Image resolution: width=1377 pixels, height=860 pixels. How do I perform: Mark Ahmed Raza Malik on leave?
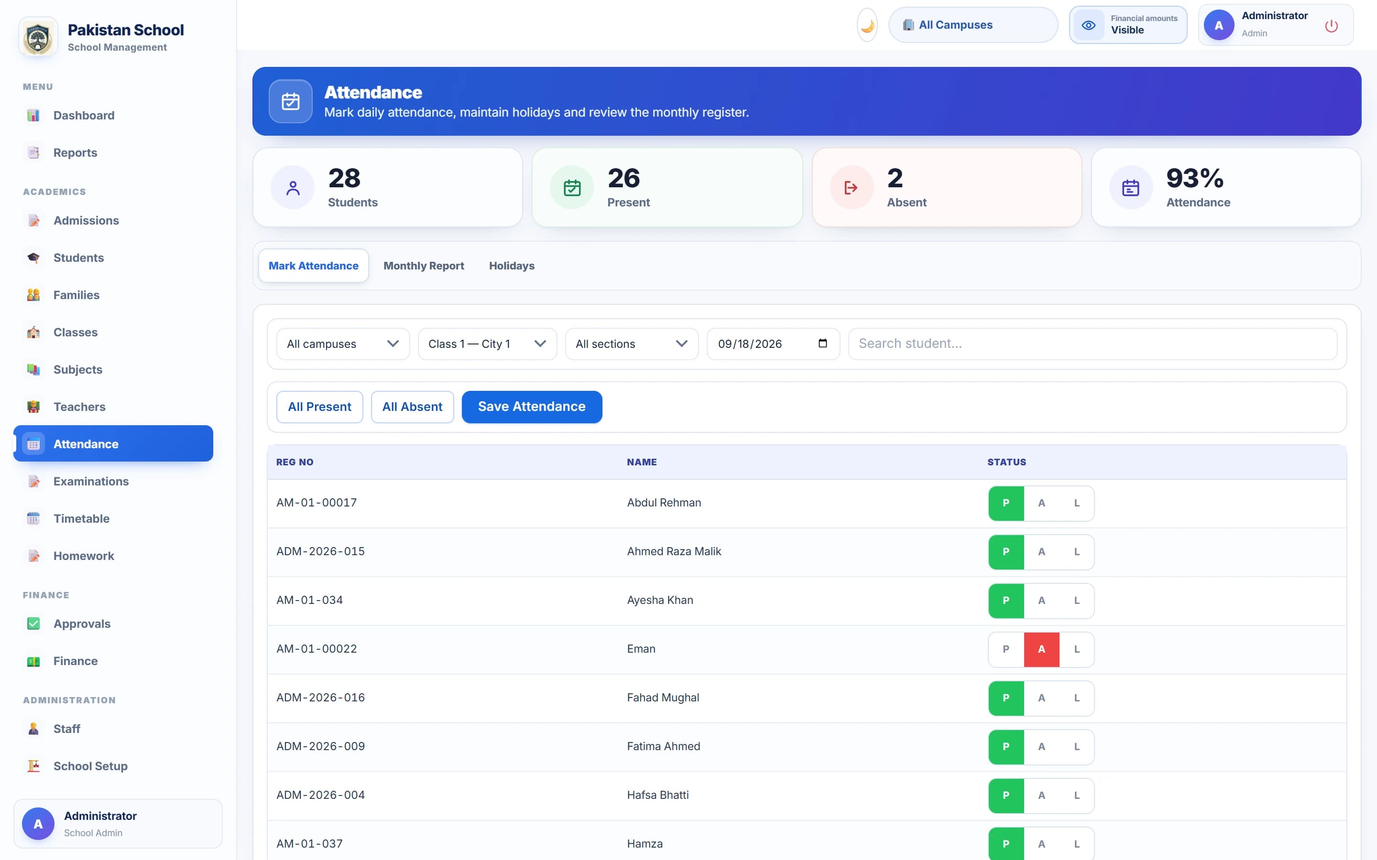coord(1077,552)
